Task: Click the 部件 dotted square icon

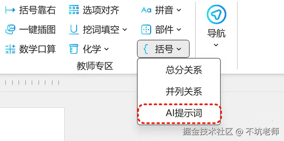Action: 146,30
